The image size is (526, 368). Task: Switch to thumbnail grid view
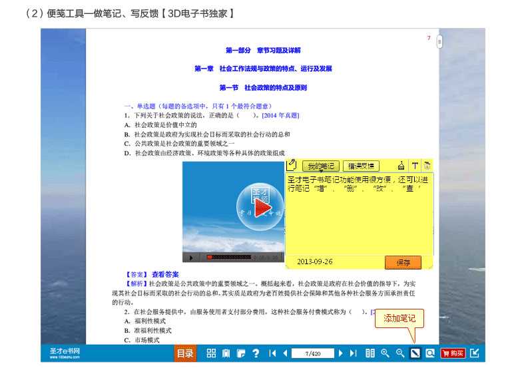click(x=211, y=353)
